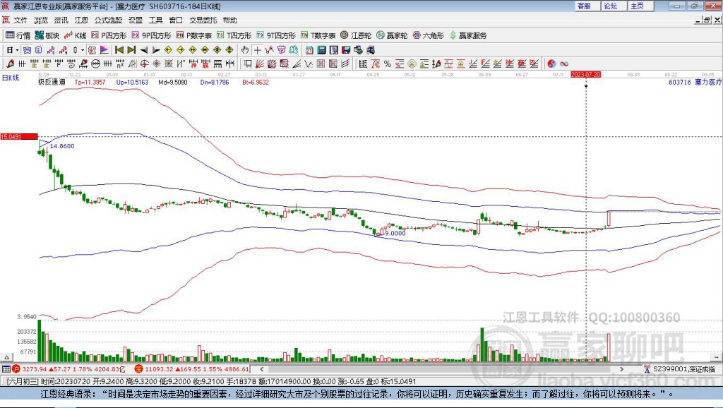Click the Tp=11.3957 indicator value

pos(90,82)
